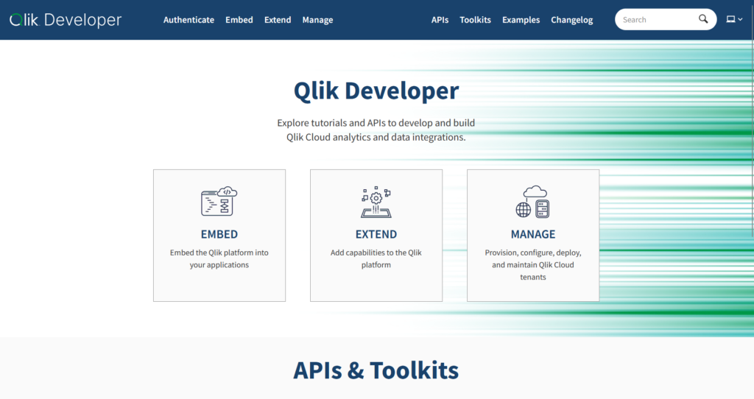
Task: Open the Examples link in the header
Action: pyautogui.click(x=521, y=20)
